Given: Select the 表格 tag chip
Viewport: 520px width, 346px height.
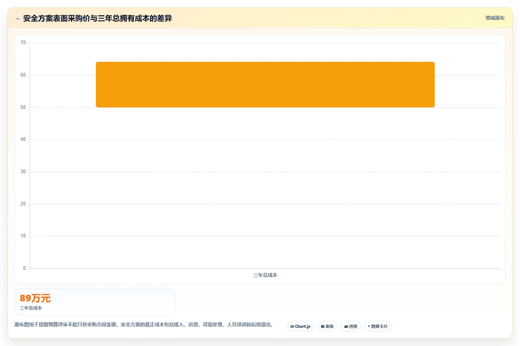Looking at the screenshot, I should (x=327, y=326).
